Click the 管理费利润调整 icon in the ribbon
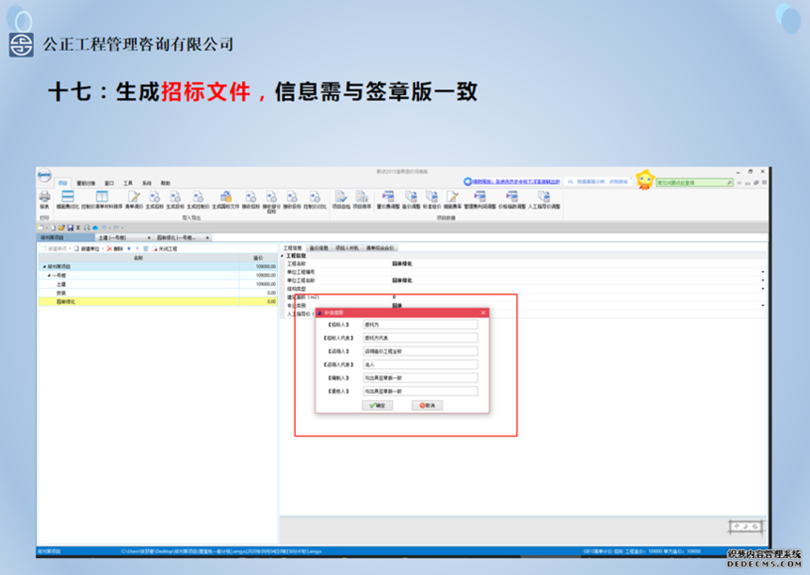The image size is (810, 575). click(480, 196)
